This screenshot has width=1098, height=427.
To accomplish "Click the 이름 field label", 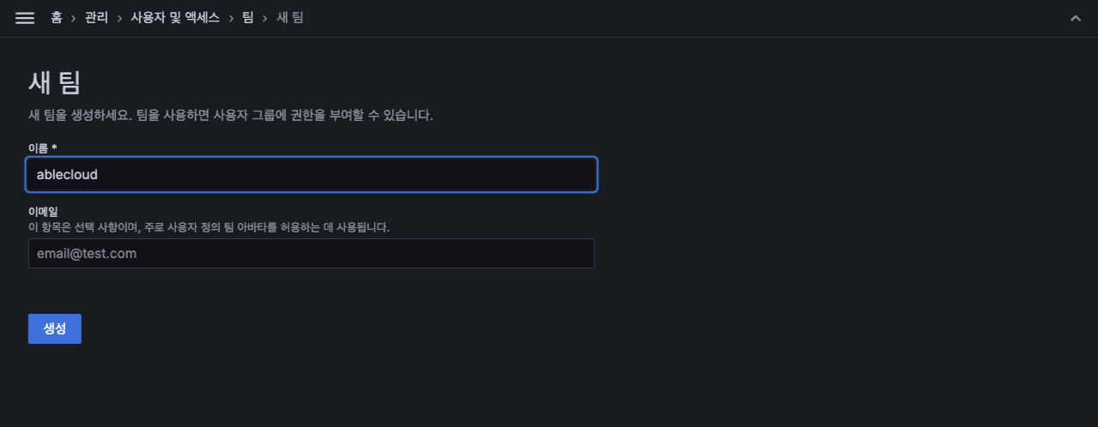I will click(x=38, y=148).
